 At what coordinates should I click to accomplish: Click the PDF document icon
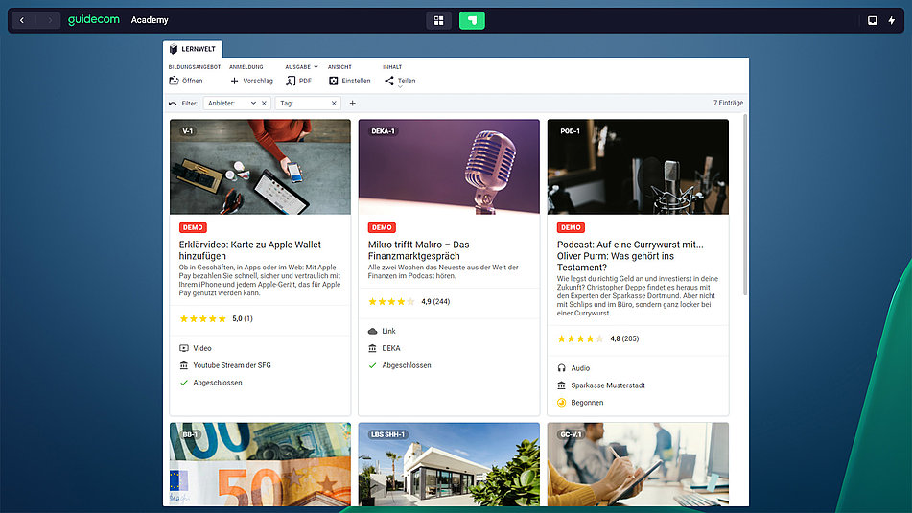291,81
